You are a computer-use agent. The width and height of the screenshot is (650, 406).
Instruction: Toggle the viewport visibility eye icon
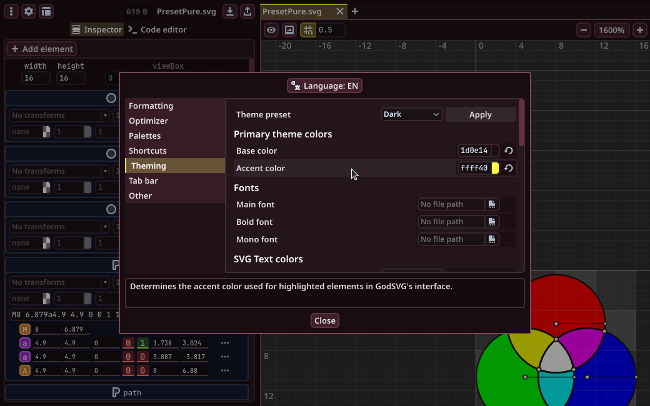[271, 30]
